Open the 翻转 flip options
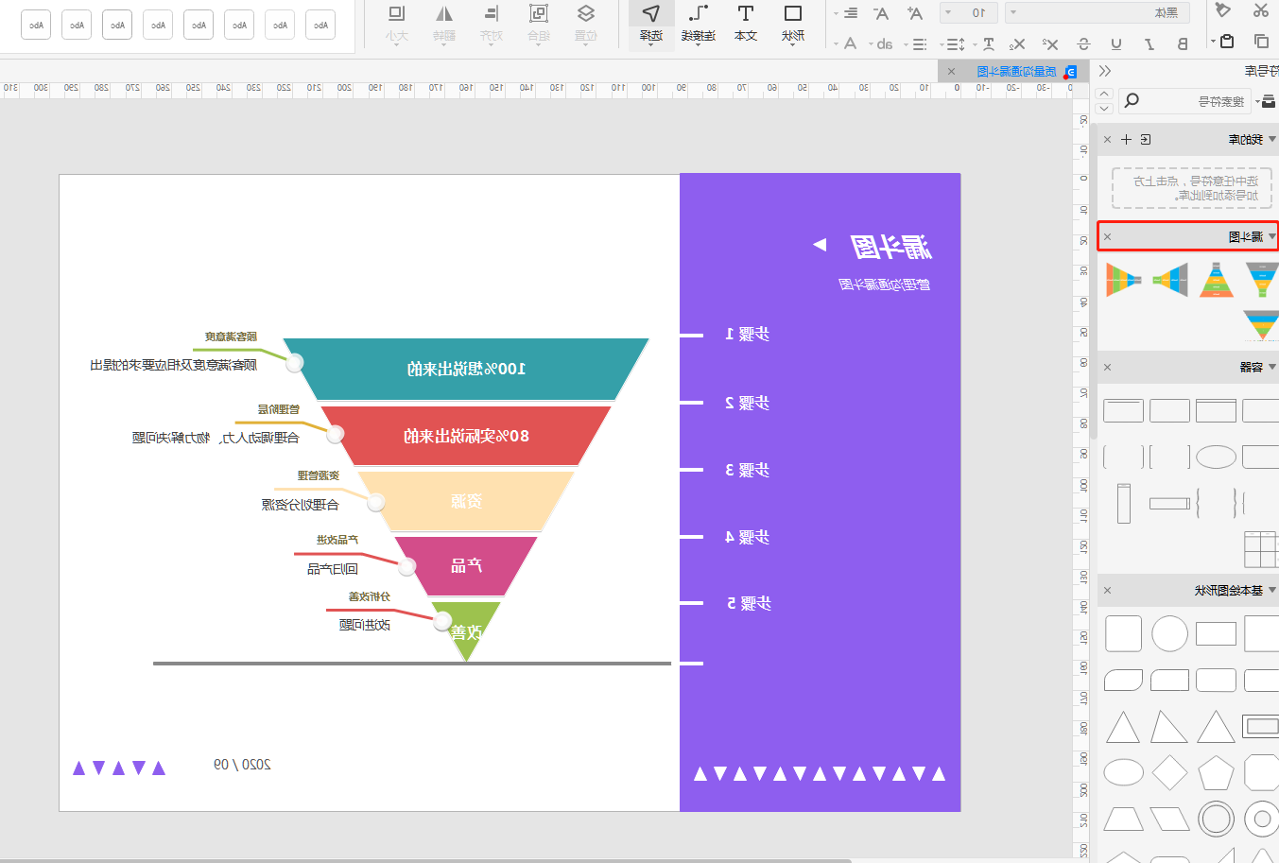Image resolution: width=1279 pixels, height=863 pixels. 444,24
